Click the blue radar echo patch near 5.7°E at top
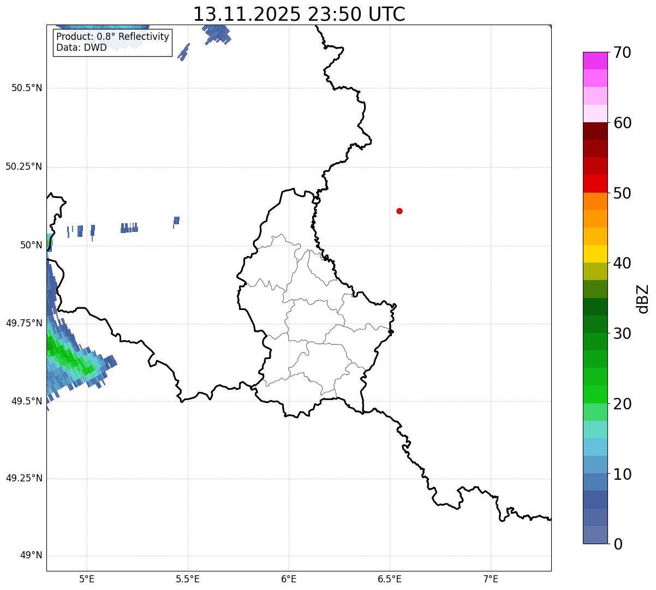Image resolution: width=656 pixels, height=590 pixels. click(x=218, y=35)
